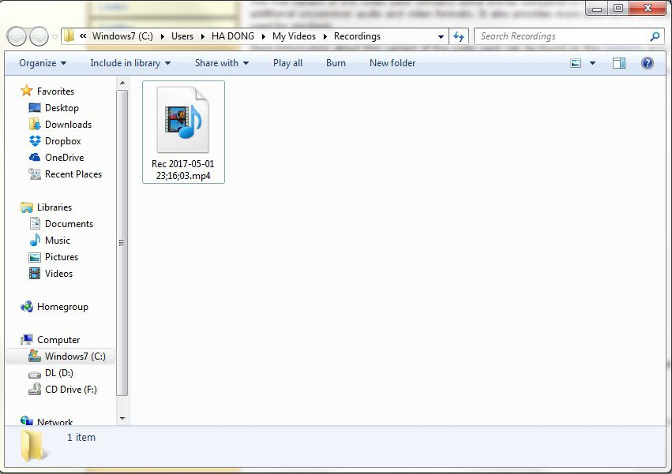Open the Share with dropdown
The image size is (672, 474).
pyautogui.click(x=222, y=63)
